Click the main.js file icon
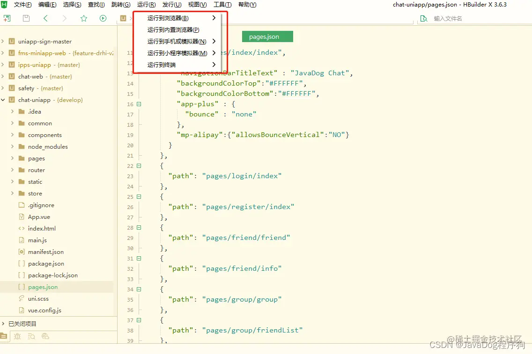 pyautogui.click(x=22, y=240)
